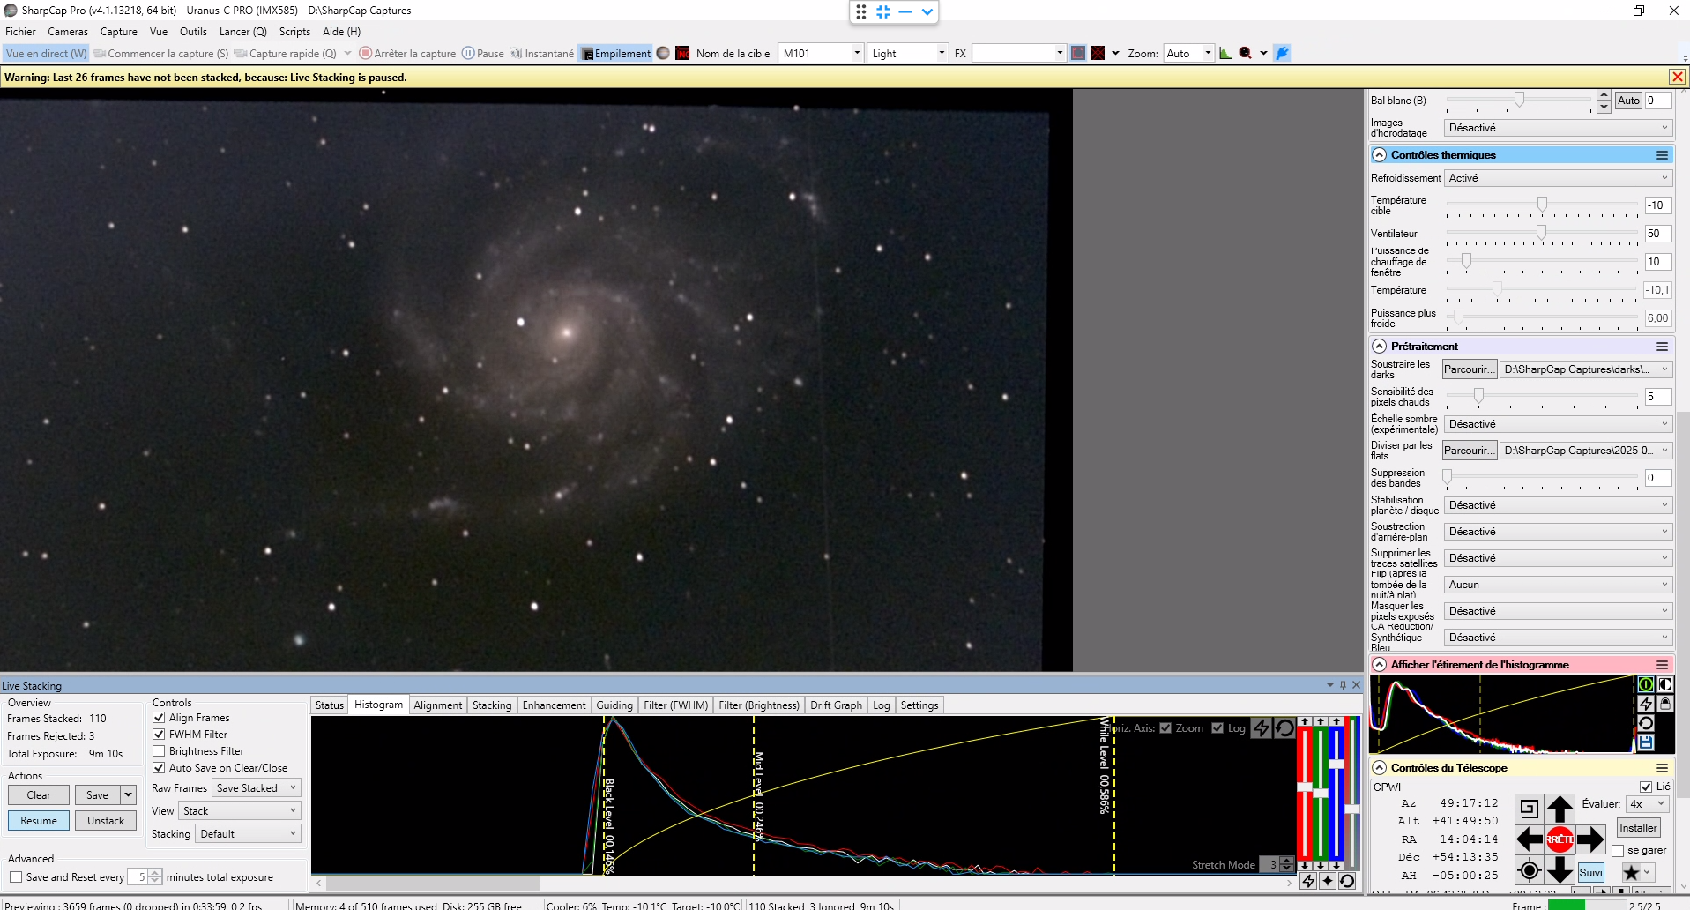This screenshot has height=910, width=1690.
Task: Open the Évaluer 4x rate dropdown
Action: click(x=1648, y=804)
